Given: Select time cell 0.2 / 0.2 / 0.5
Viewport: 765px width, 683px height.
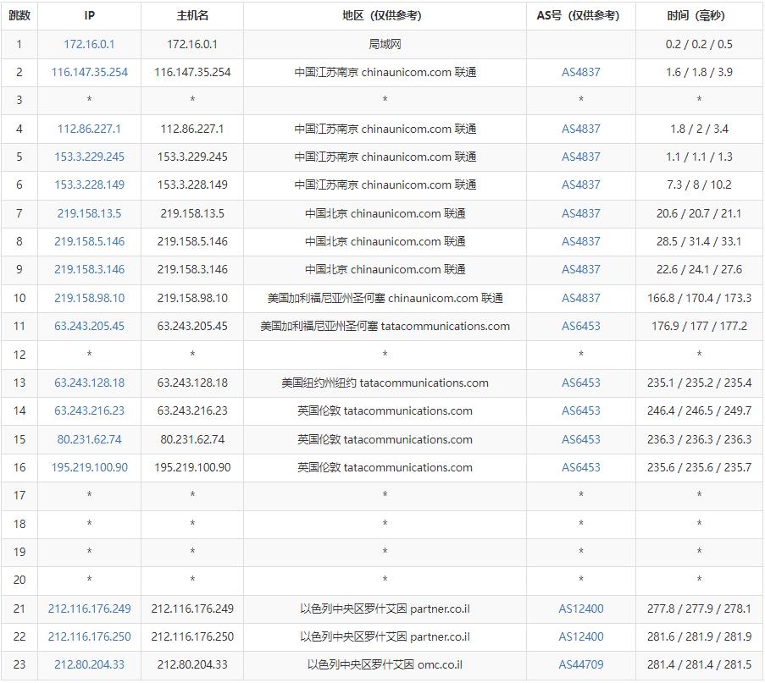Looking at the screenshot, I should (699, 44).
